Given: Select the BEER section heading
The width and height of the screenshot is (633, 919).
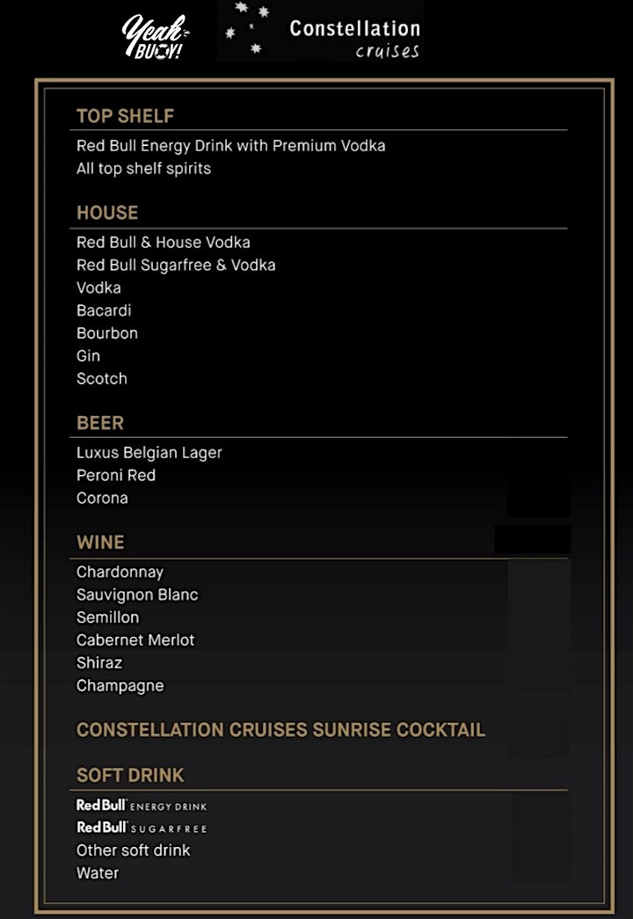Looking at the screenshot, I should pyautogui.click(x=100, y=423).
